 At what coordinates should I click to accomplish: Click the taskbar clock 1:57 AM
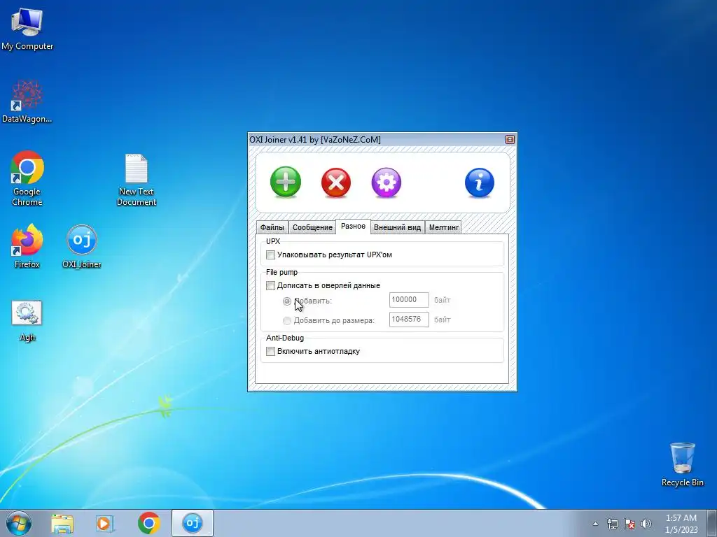pyautogui.click(x=681, y=524)
